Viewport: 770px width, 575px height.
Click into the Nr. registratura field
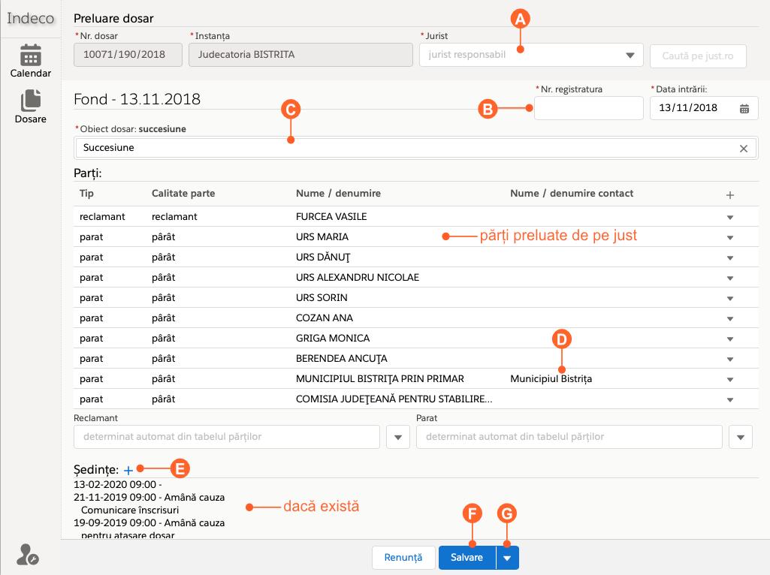(588, 108)
